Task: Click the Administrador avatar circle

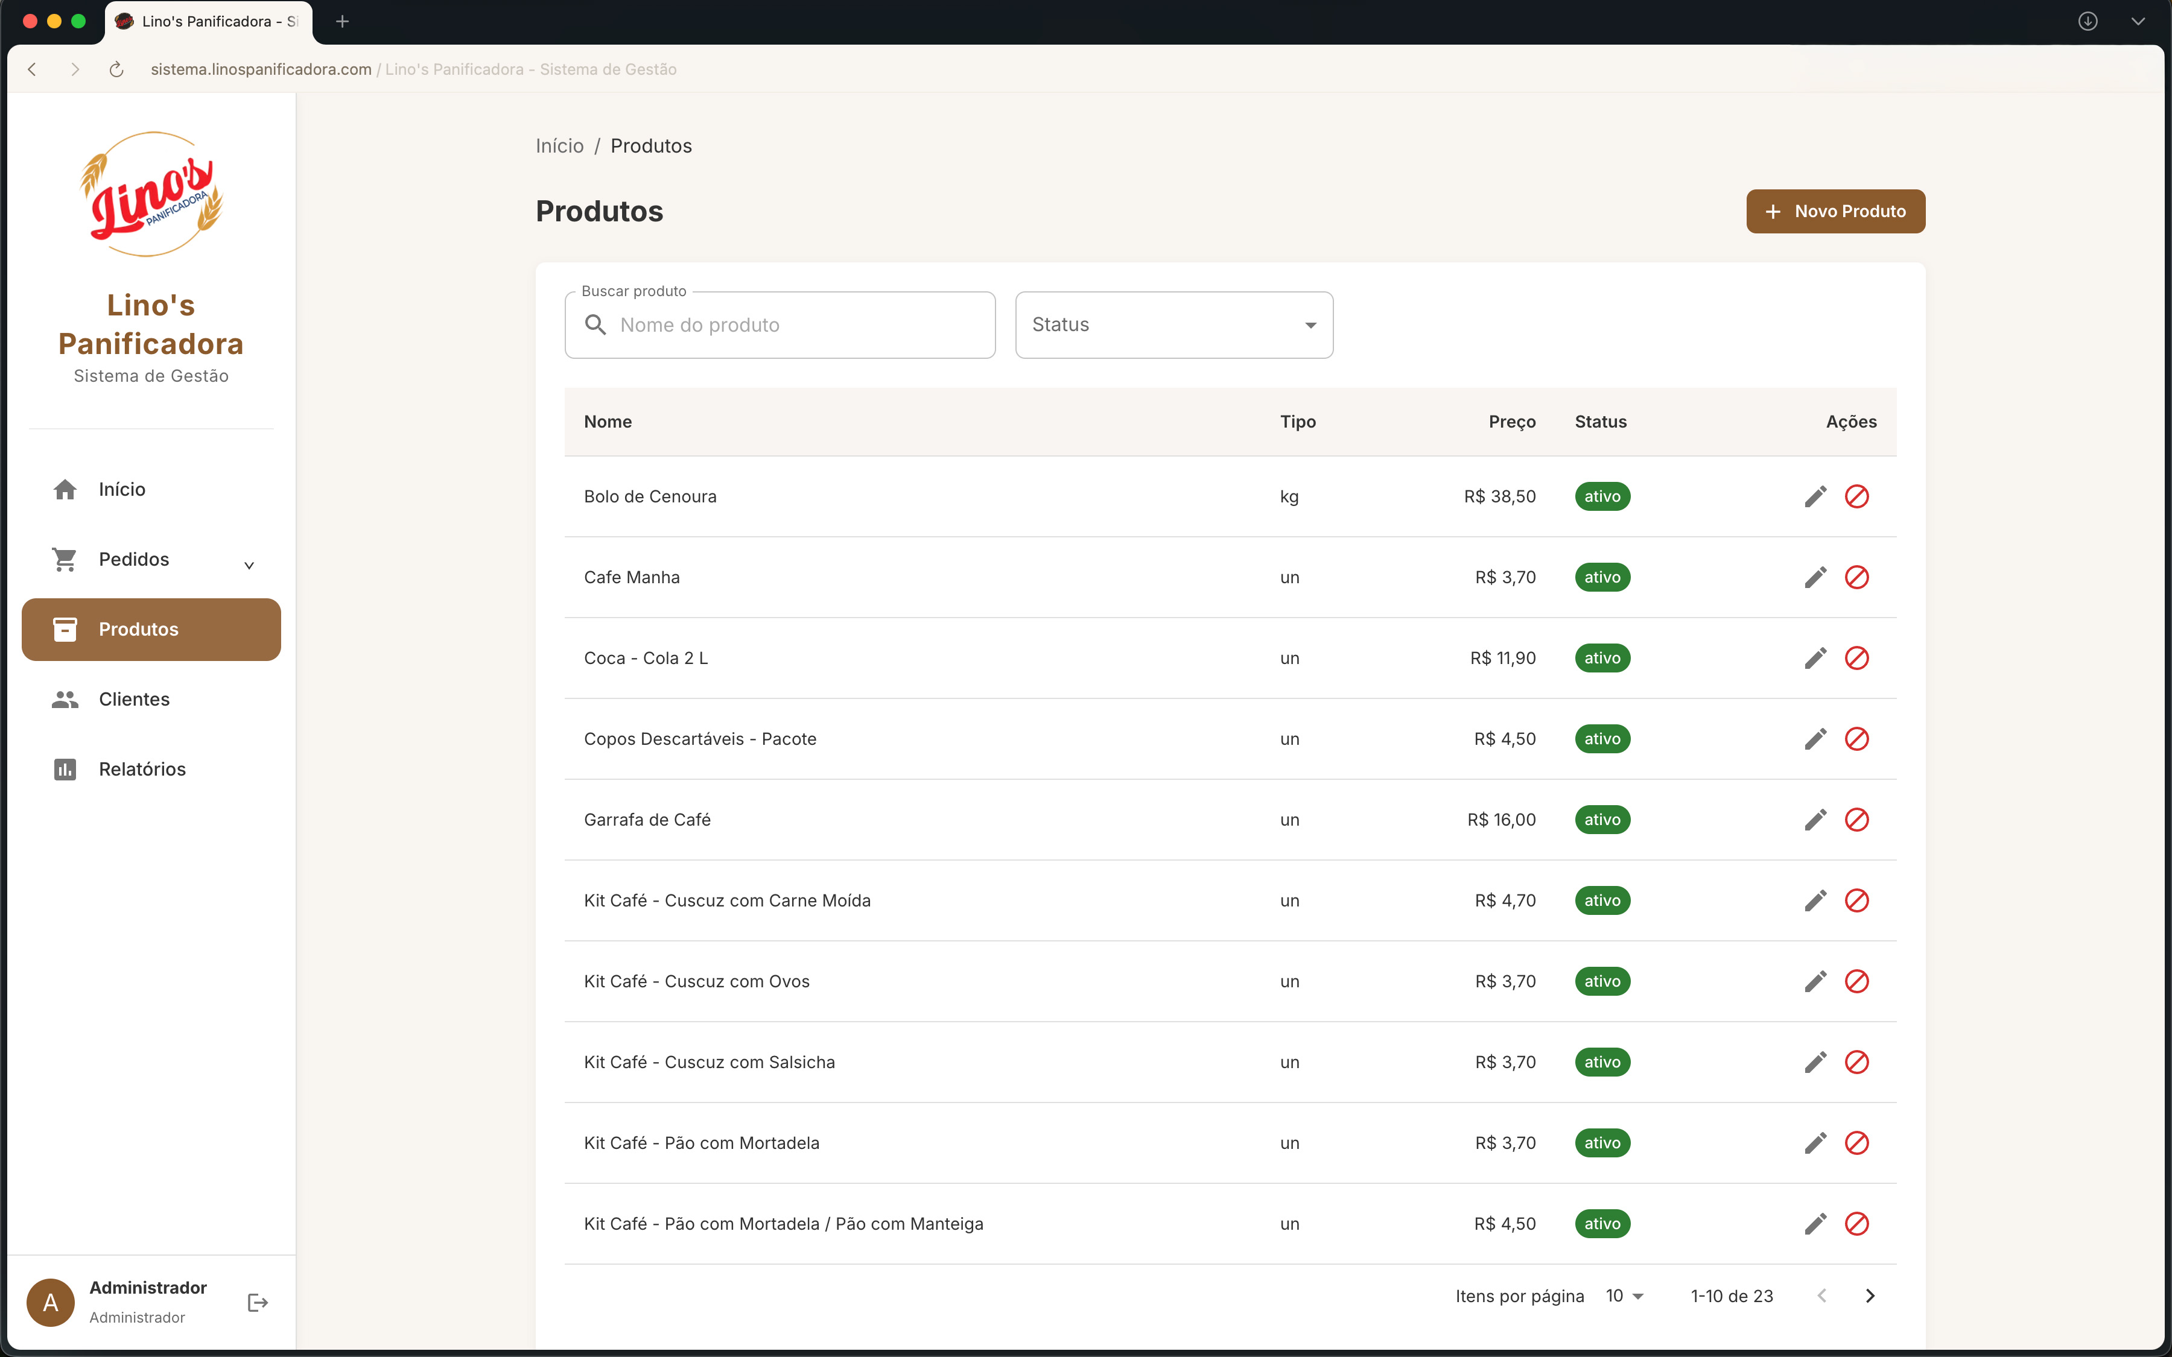Action: tap(50, 1302)
